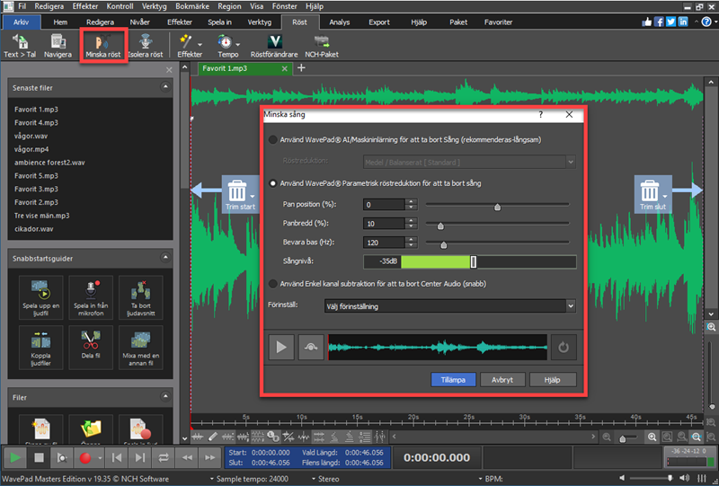Open the Mixa med en annan fil guide
719x486 pixels.
pyautogui.click(x=141, y=348)
